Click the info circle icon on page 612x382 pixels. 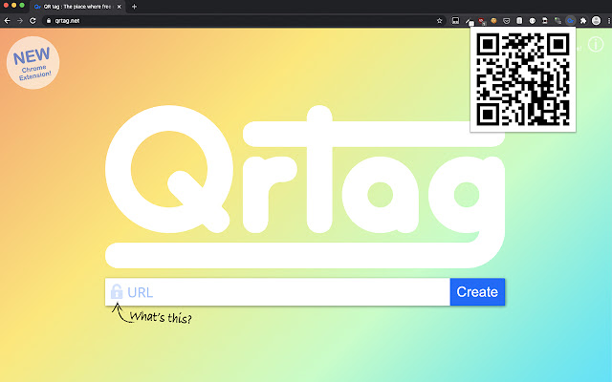(596, 45)
